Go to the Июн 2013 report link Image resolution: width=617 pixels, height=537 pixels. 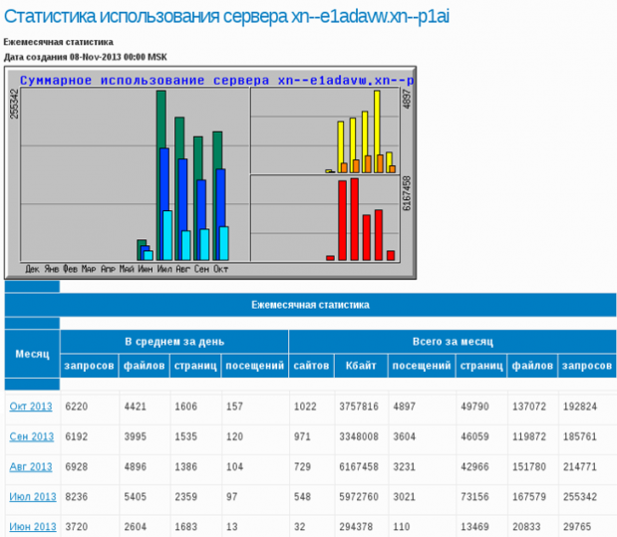(x=32, y=526)
